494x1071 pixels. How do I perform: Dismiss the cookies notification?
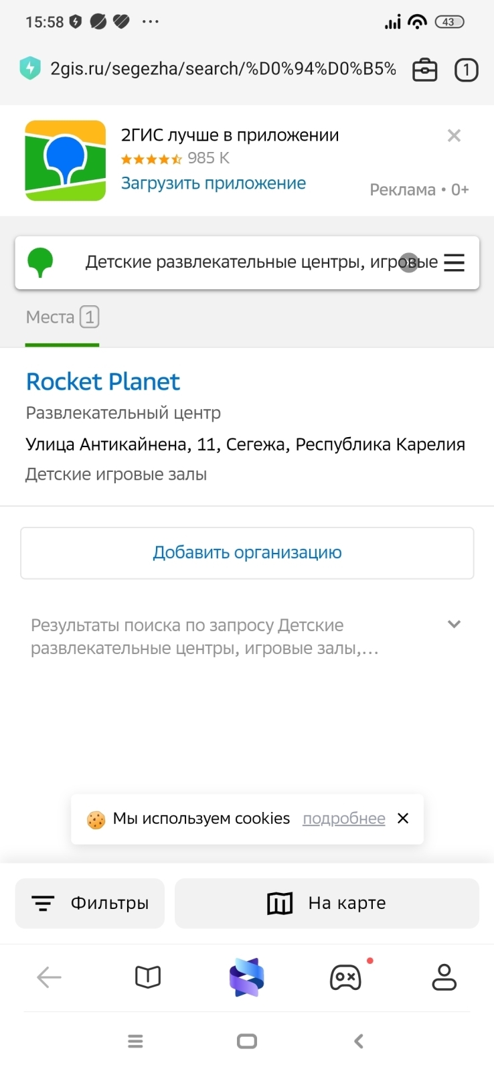(x=403, y=819)
